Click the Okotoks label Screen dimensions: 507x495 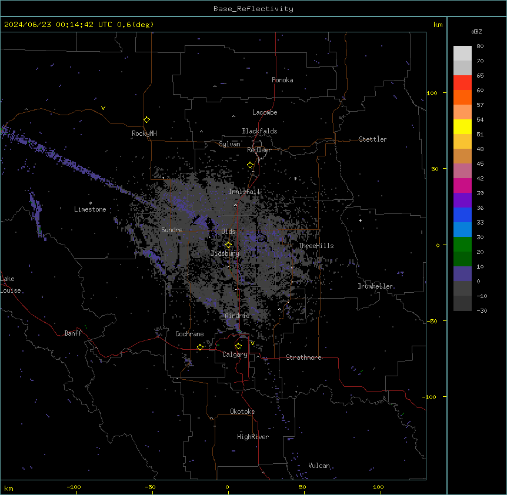(x=242, y=412)
